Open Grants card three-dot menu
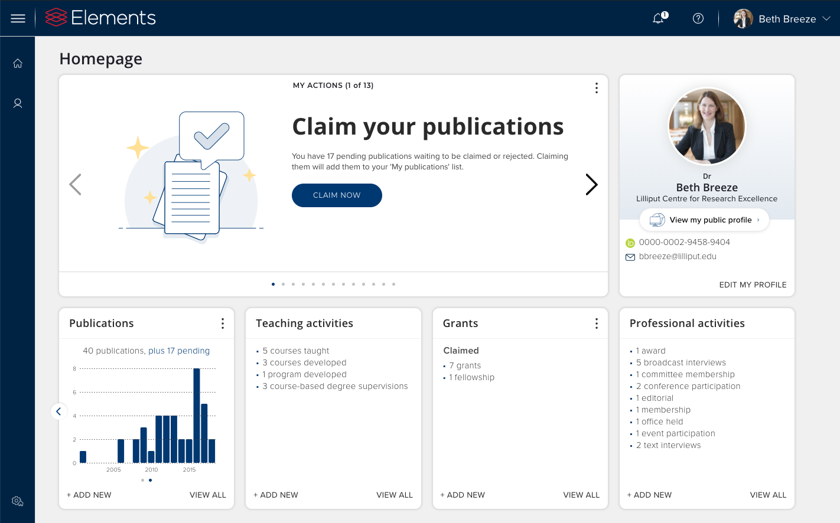The width and height of the screenshot is (840, 523). point(596,323)
